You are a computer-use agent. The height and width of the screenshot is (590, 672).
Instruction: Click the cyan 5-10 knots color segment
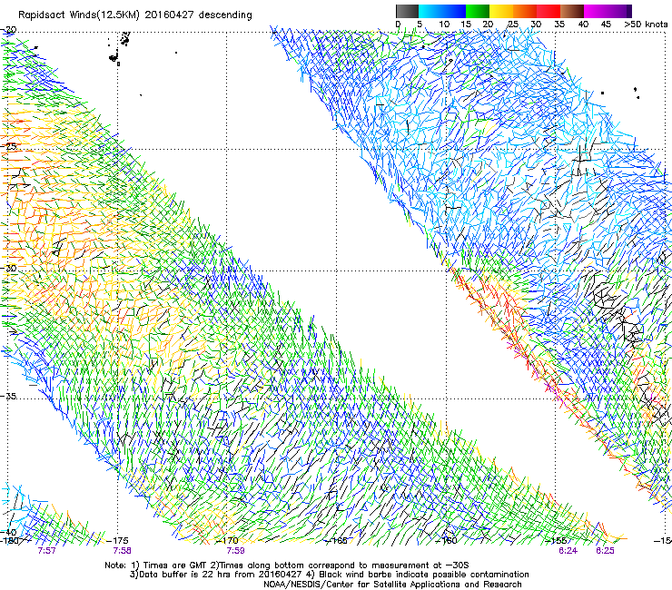coord(430,11)
